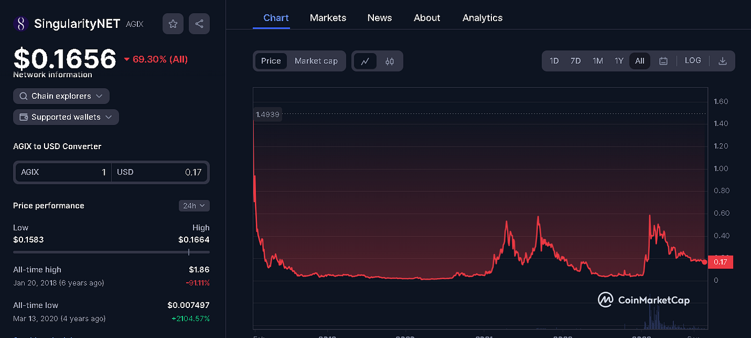
Task: Open the share options icon
Action: [199, 24]
